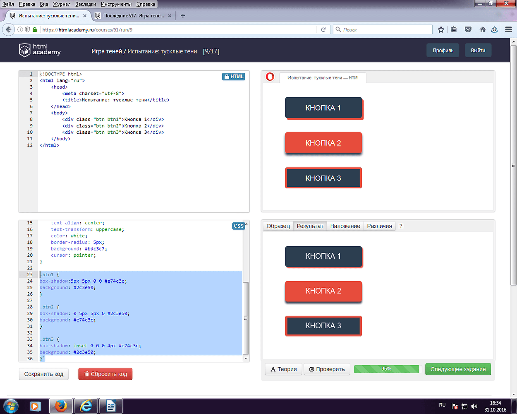Go to Следующее задание
Viewport: 517px width, 414px height.
(x=458, y=369)
